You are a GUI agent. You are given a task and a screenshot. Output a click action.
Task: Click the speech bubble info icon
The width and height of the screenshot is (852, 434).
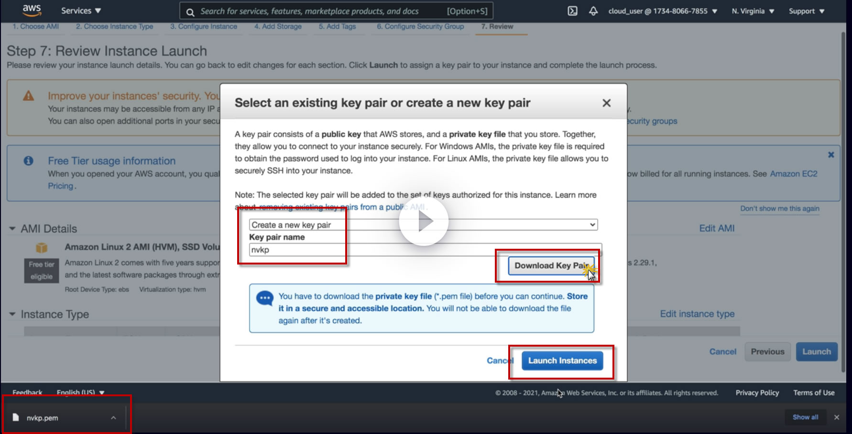[x=265, y=298]
